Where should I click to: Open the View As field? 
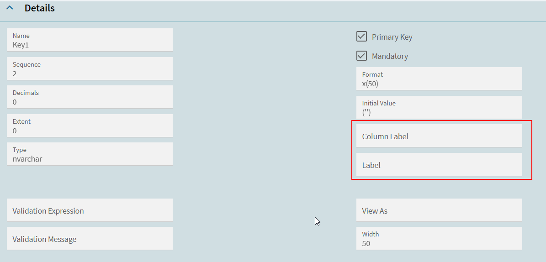point(439,210)
